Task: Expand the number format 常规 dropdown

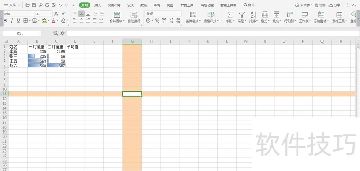Action: (x=180, y=14)
